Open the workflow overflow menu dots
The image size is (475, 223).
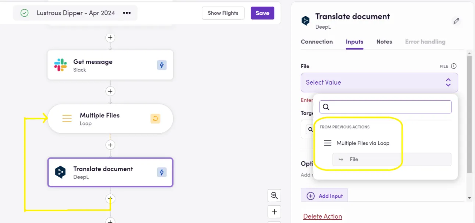point(126,13)
